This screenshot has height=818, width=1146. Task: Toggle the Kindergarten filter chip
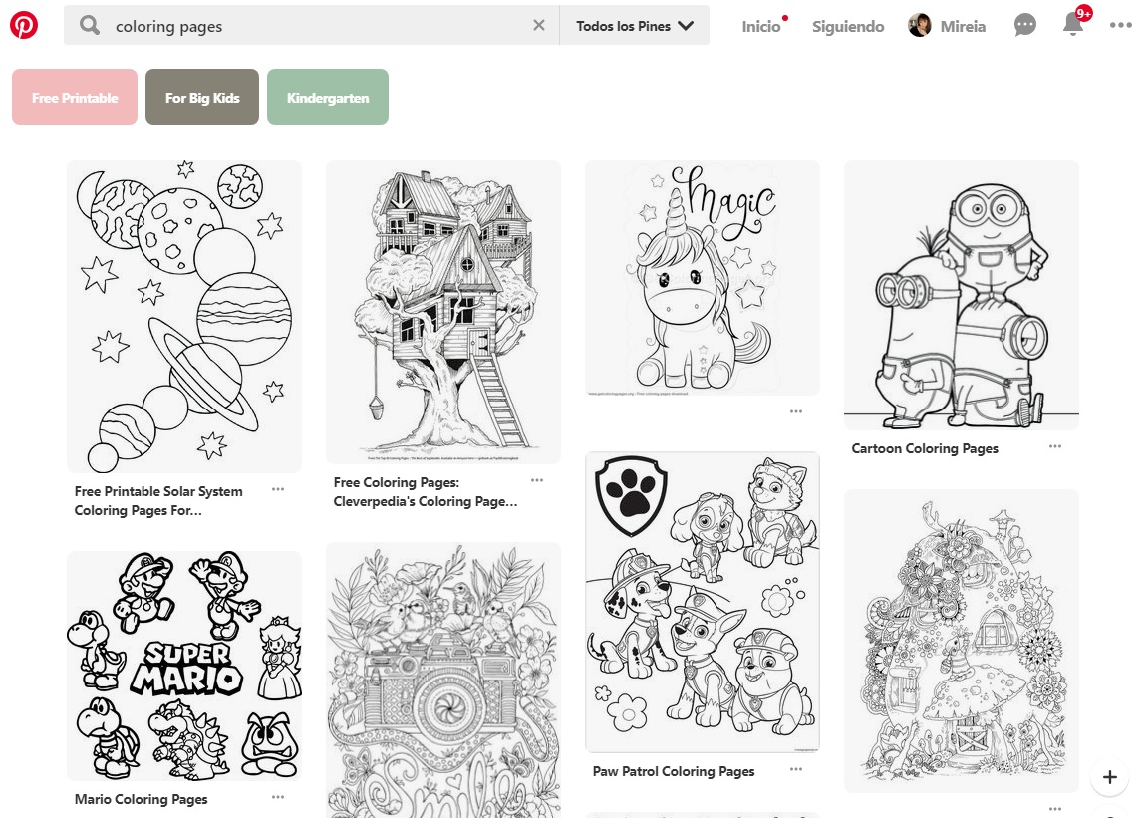click(x=327, y=97)
